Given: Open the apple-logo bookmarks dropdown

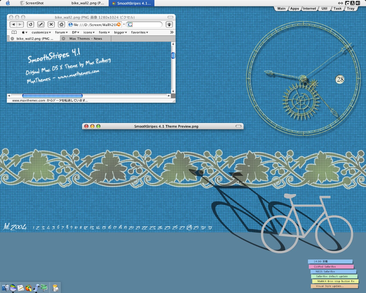Looking at the screenshot, I should (25, 32).
